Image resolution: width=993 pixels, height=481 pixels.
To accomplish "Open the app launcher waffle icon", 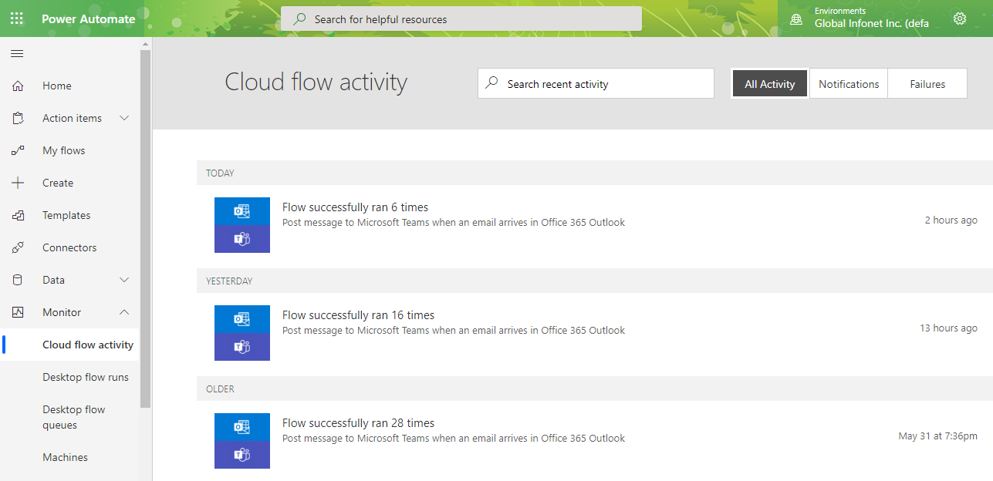I will pos(17,18).
